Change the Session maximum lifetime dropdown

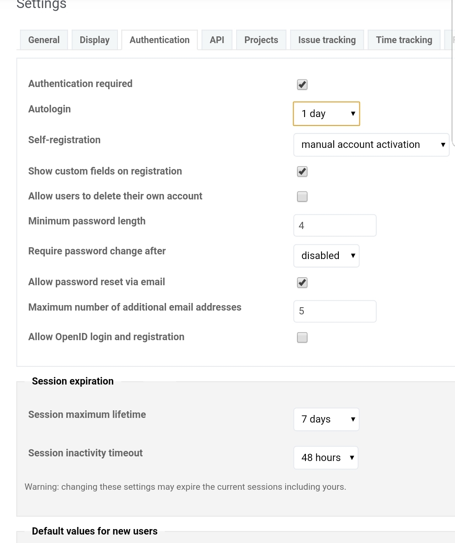coord(327,419)
